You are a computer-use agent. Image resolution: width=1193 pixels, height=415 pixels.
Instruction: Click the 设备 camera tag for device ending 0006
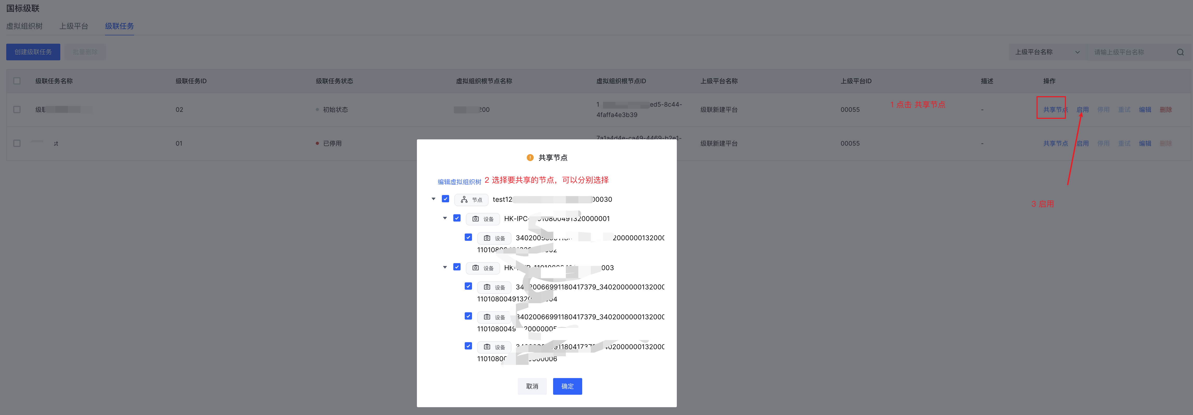point(494,347)
